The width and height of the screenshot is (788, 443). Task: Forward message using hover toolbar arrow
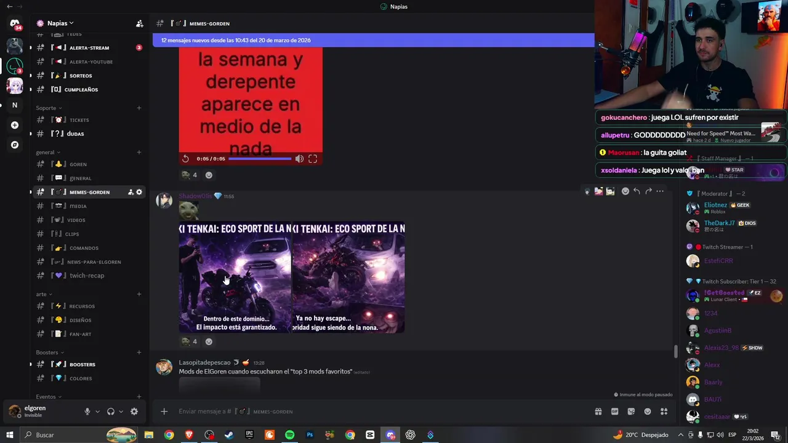pos(648,191)
